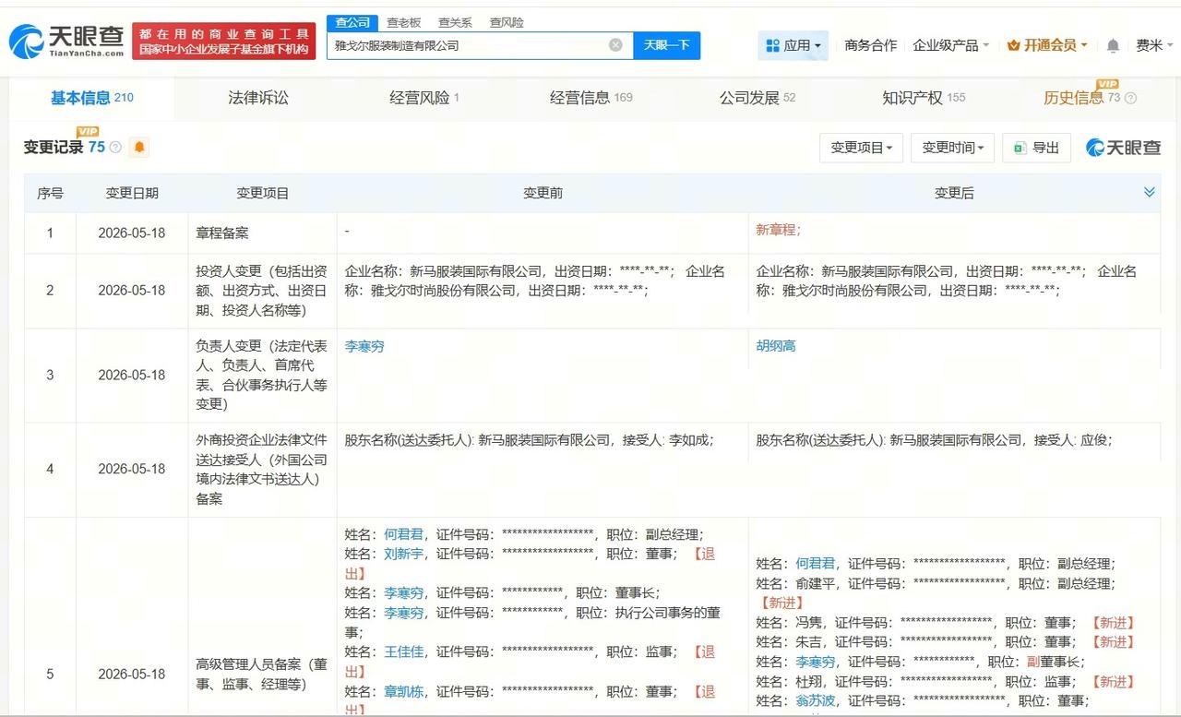
Task: Select the 查关系 search mode tab
Action: [455, 22]
